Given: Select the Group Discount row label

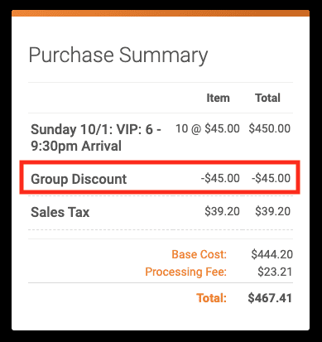Looking at the screenshot, I should [79, 179].
